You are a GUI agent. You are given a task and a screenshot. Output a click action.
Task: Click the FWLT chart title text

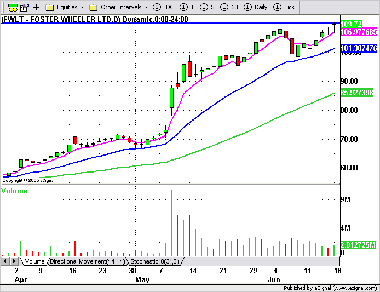tap(95, 19)
